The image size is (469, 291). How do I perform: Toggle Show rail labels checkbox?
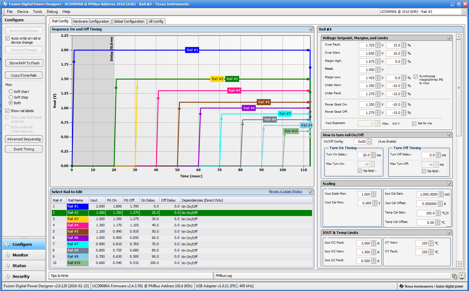8,111
